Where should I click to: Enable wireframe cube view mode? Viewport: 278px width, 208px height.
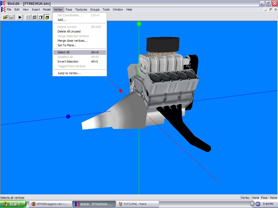[34, 17]
